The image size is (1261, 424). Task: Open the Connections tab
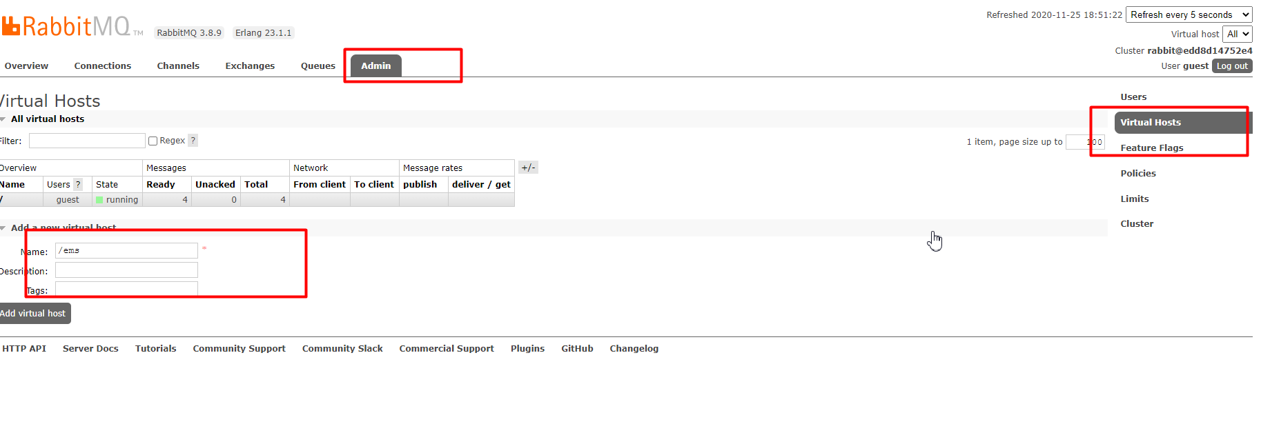(x=103, y=66)
